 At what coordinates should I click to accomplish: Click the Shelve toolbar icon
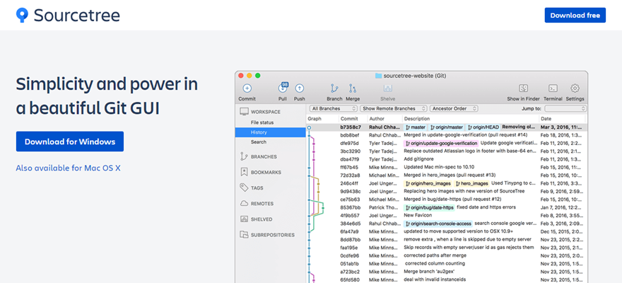[388, 88]
